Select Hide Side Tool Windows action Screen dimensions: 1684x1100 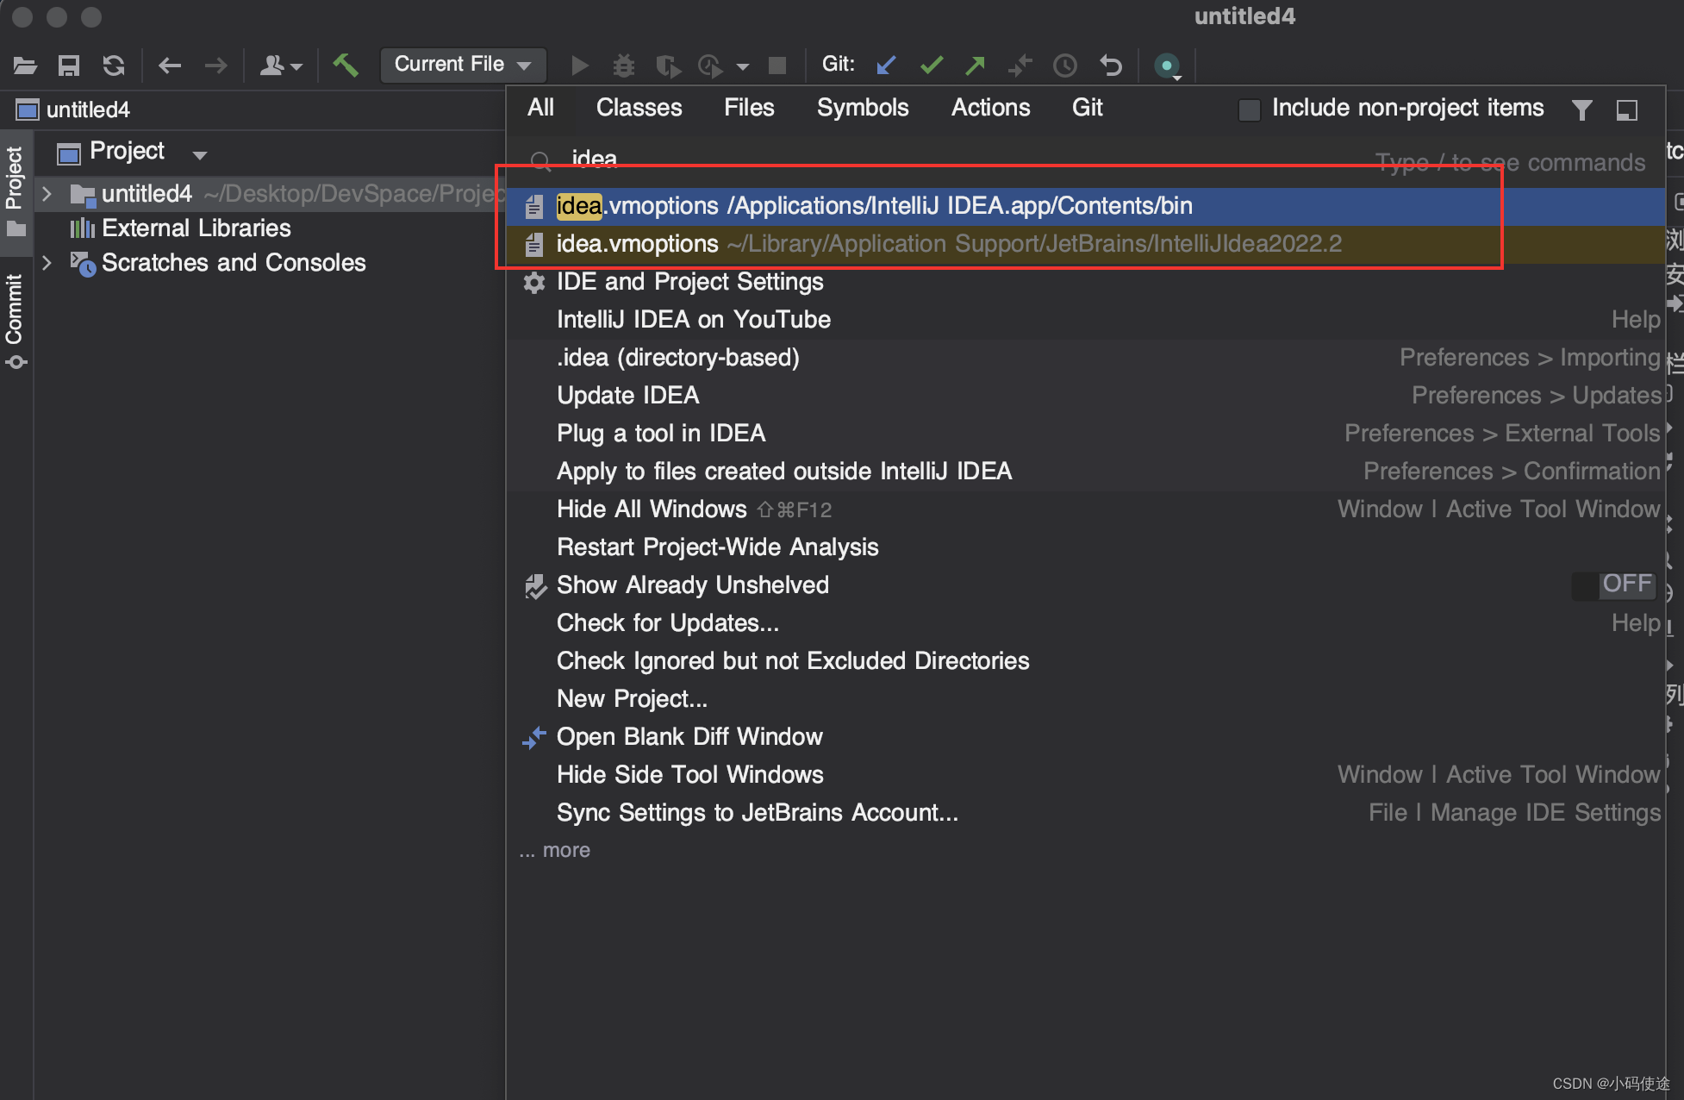click(x=1085, y=775)
